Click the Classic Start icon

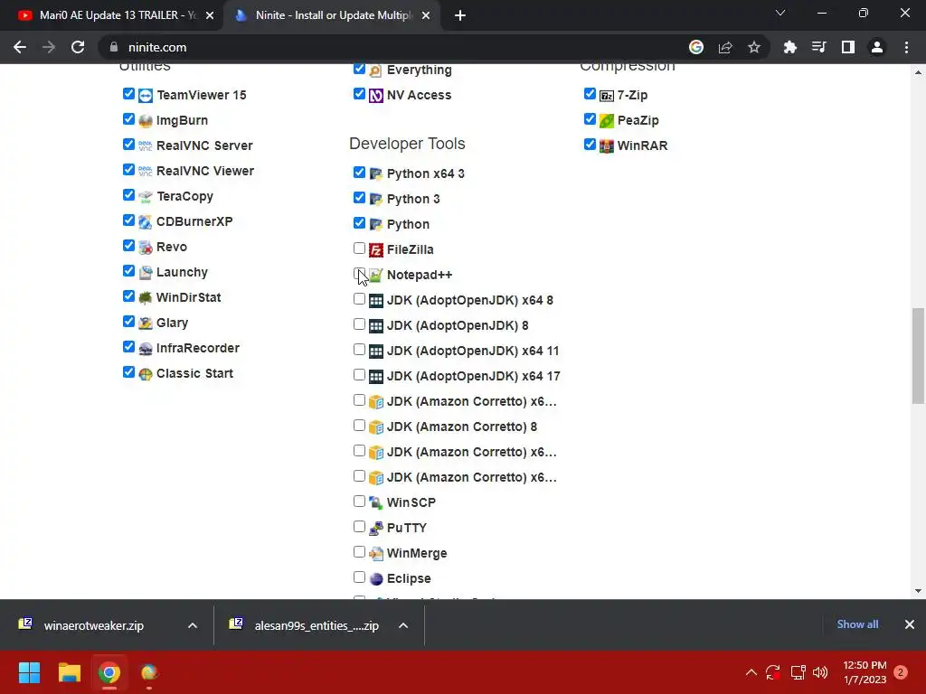(146, 373)
